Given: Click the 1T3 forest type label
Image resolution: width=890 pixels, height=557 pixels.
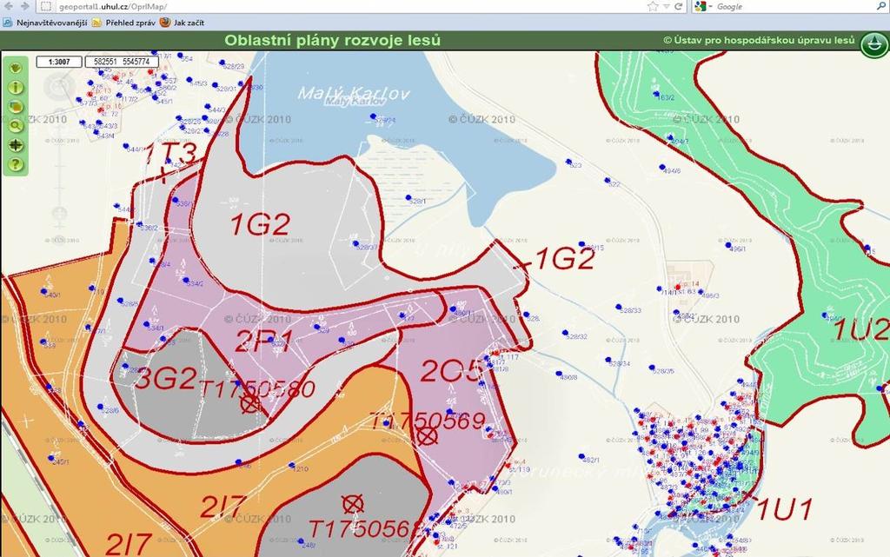Looking at the screenshot, I should point(170,153).
